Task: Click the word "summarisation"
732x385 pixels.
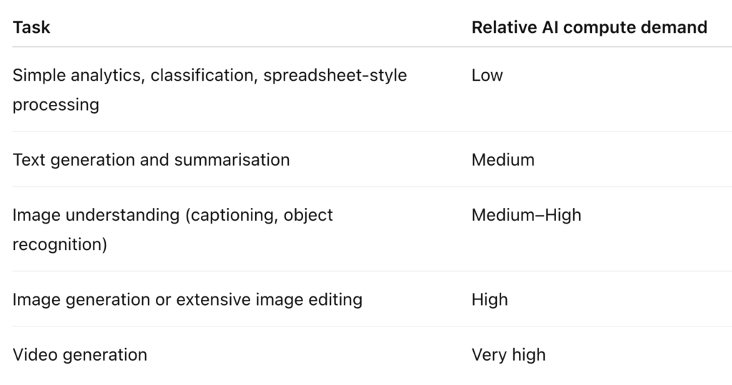Action: pos(232,159)
